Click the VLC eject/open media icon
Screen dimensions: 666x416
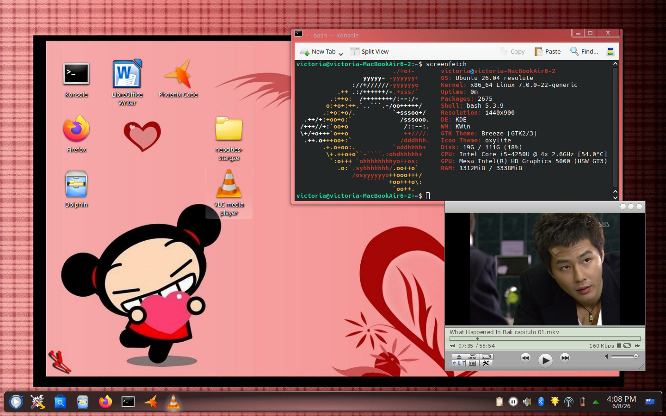(x=459, y=356)
